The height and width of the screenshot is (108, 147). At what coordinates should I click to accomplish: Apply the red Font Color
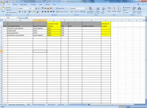coord(38,12)
